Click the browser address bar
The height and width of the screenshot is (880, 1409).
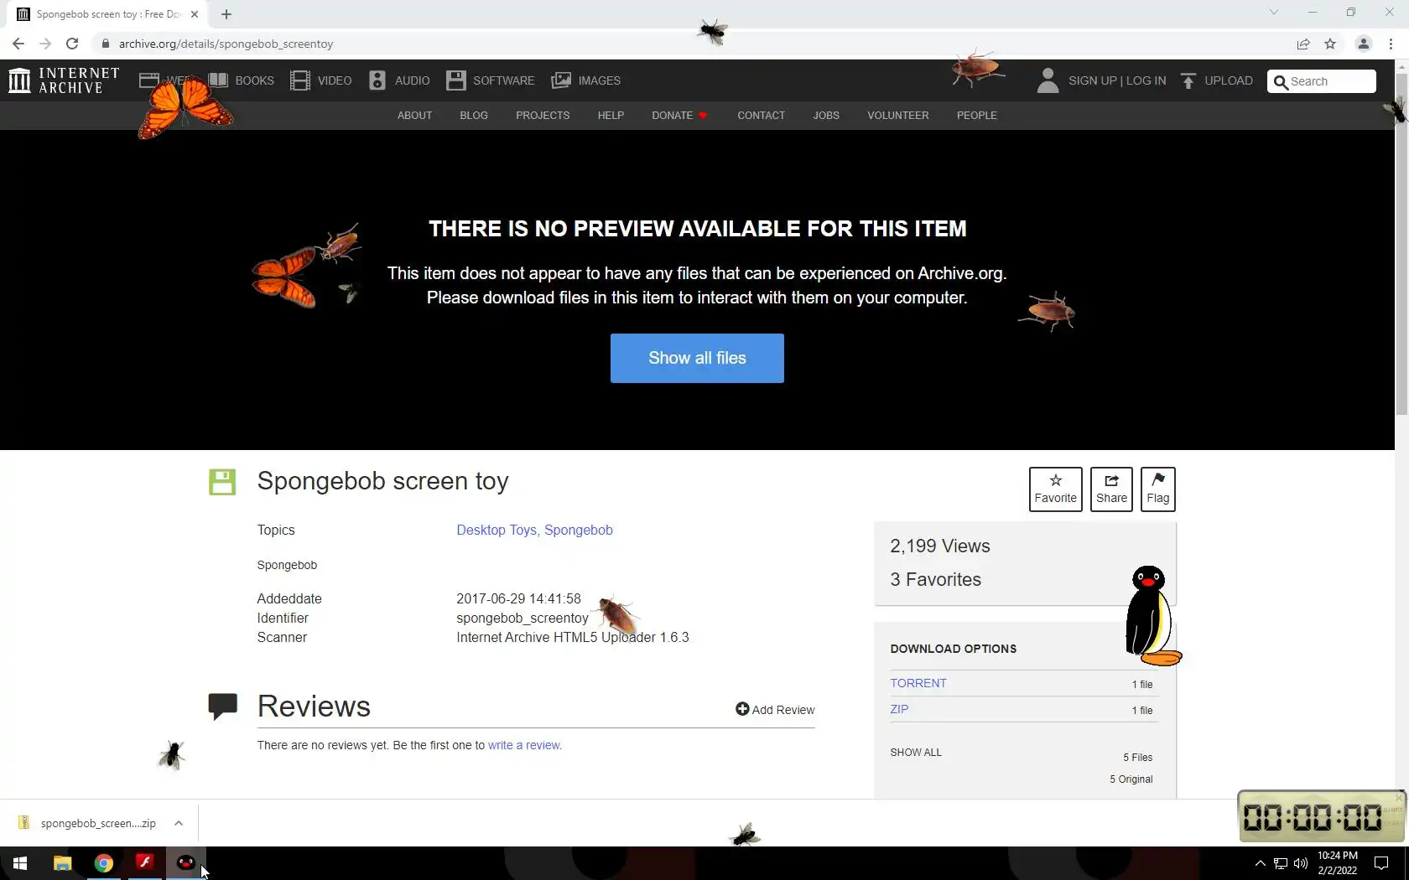coord(696,44)
